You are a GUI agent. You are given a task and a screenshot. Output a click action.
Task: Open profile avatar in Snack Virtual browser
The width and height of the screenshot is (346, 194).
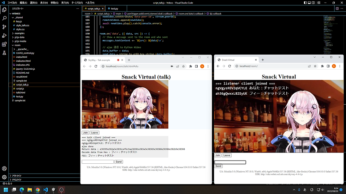(x=334, y=66)
